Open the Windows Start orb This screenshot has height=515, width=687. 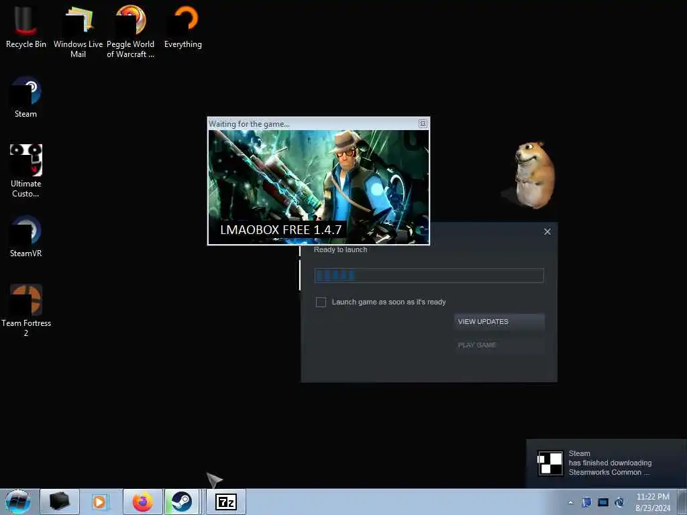pos(17,502)
